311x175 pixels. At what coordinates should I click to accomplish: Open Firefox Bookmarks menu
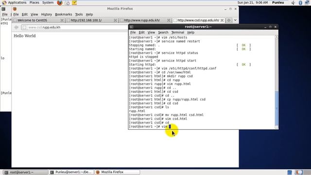[x=64, y=14]
